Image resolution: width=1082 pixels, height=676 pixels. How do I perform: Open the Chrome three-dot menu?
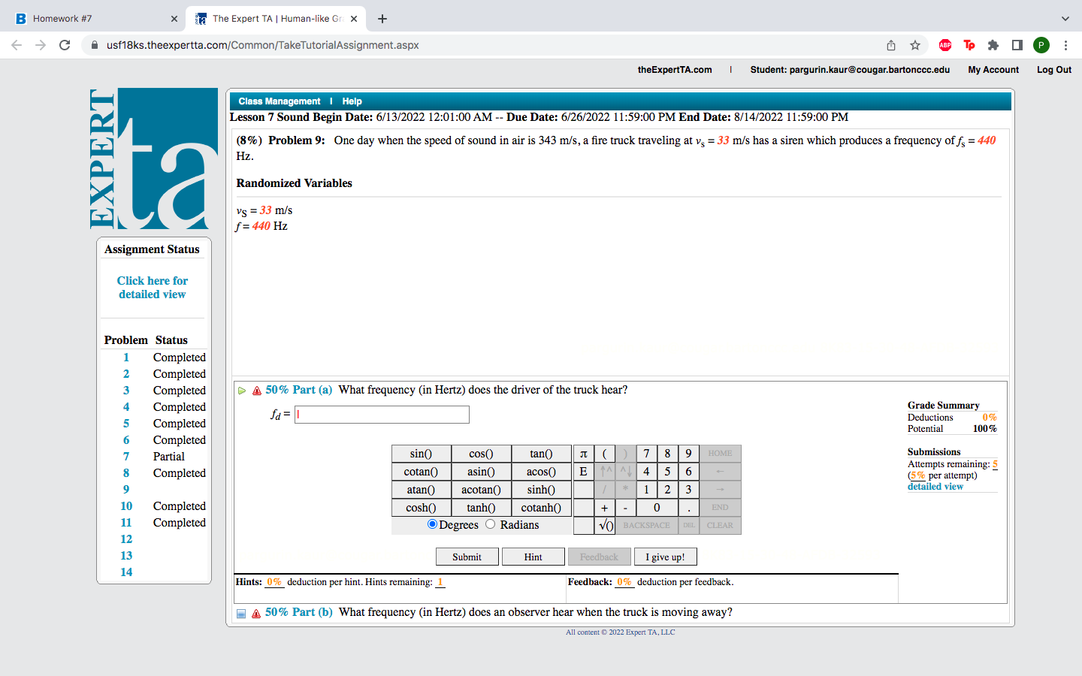[x=1066, y=45]
